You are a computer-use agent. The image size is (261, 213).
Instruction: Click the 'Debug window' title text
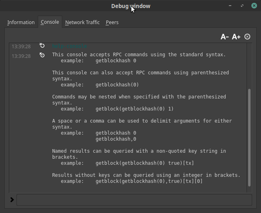click(x=130, y=6)
